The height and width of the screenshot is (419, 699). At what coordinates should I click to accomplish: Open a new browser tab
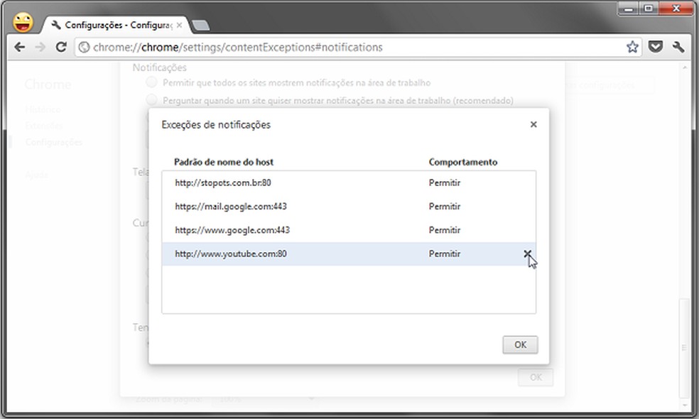coord(202,23)
